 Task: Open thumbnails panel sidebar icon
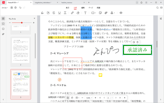click(3, 18)
